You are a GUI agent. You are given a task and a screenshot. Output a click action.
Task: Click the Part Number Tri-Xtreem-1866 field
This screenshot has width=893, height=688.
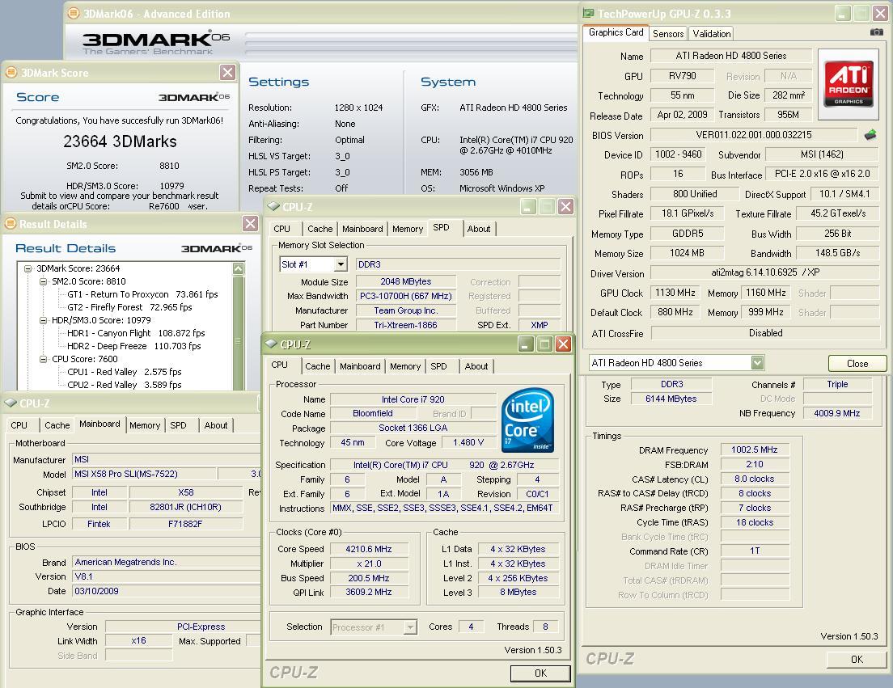405,325
